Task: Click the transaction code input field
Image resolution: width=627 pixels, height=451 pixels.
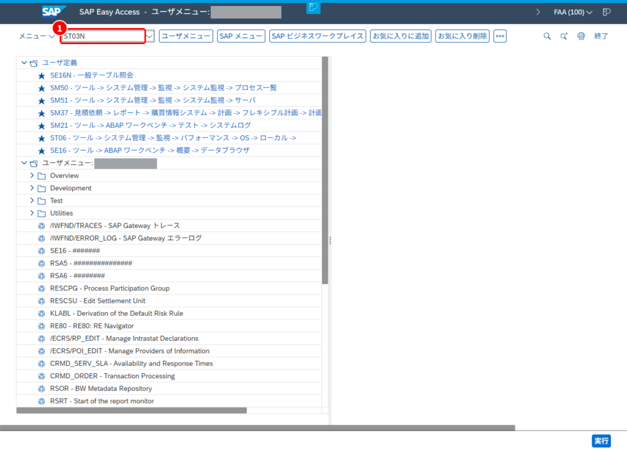Action: tap(103, 36)
